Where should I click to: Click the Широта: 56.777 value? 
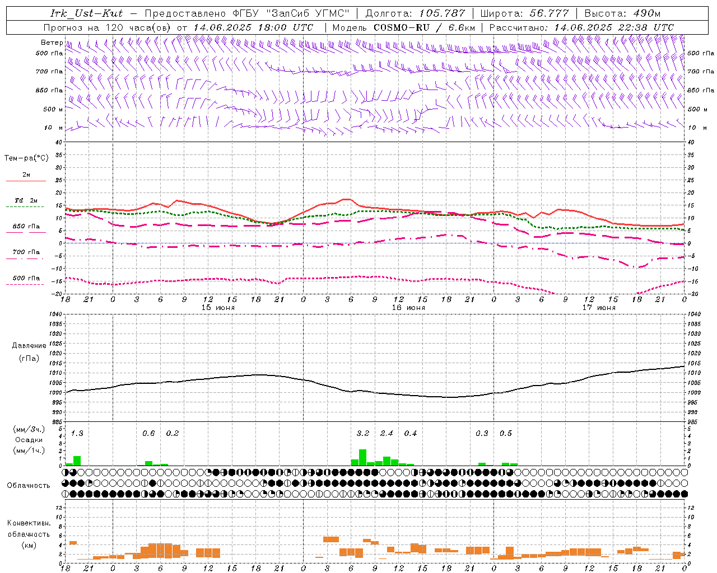[524, 13]
